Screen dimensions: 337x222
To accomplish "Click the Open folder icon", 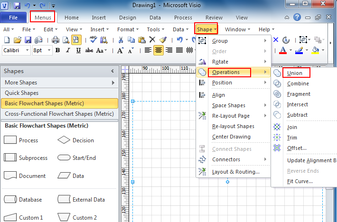I will point(18,40).
